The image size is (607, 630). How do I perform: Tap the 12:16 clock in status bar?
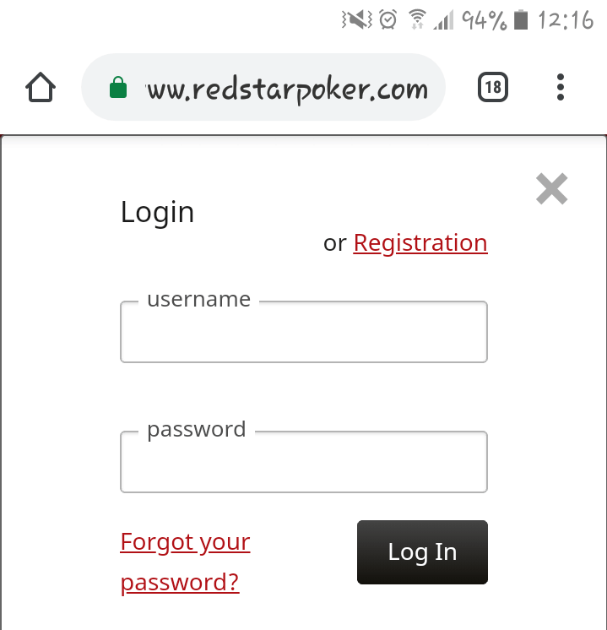click(566, 20)
